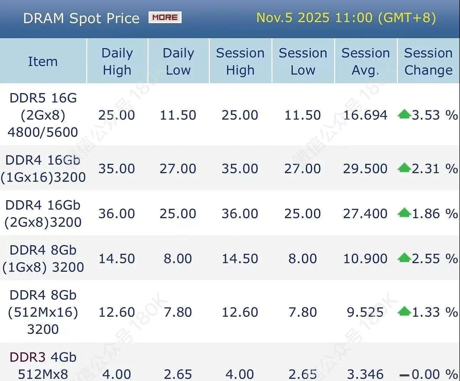Click the Nov.5 2025 timestamp text
Image resolution: width=460 pixels, height=381 pixels.
pyautogui.click(x=346, y=17)
